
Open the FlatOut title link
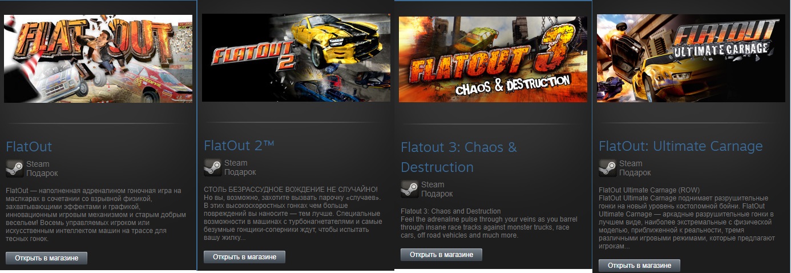click(29, 147)
